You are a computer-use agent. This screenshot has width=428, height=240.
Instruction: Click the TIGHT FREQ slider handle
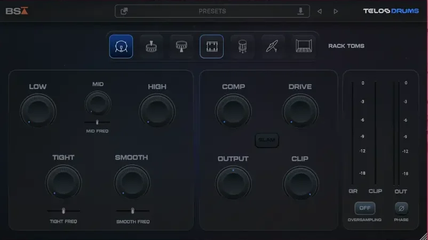coord(64,211)
